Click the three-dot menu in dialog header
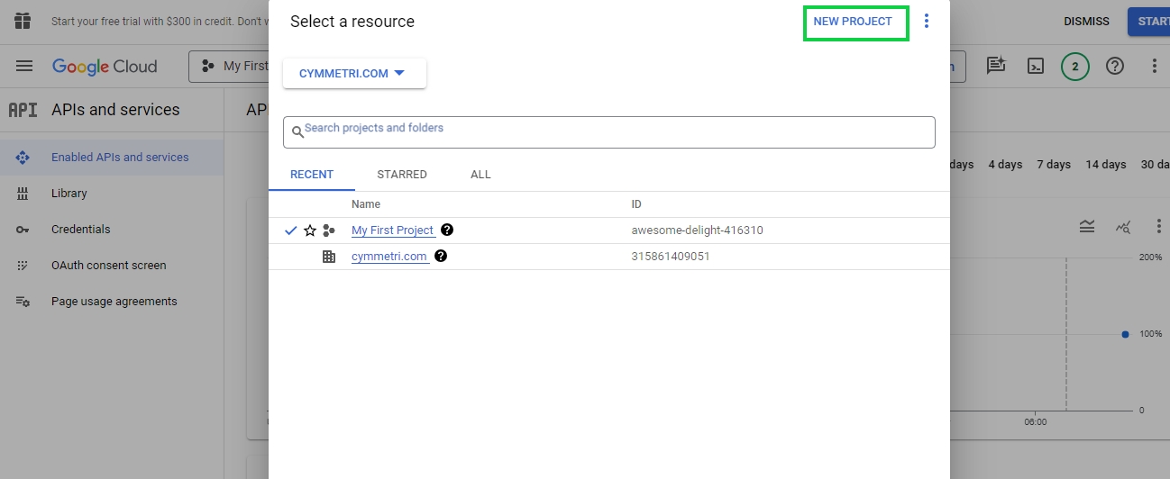Viewport: 1170px width, 479px height. (927, 22)
